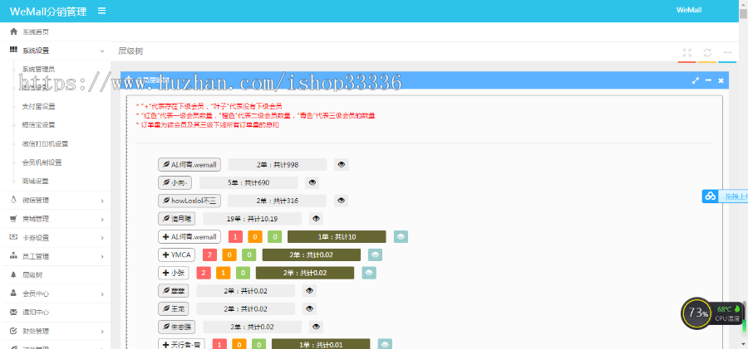Click the howLoslol不三 leaf node button
This screenshot has height=349, width=748.
pyautogui.click(x=189, y=201)
